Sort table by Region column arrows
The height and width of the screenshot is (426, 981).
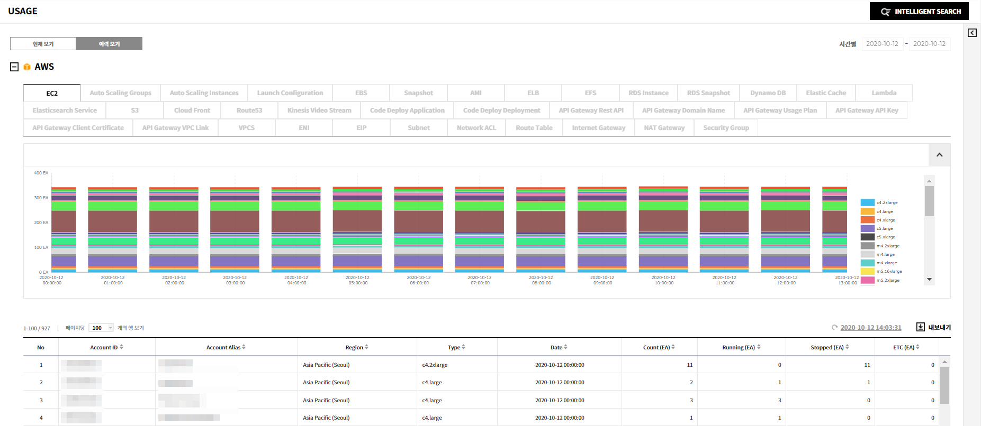366,347
